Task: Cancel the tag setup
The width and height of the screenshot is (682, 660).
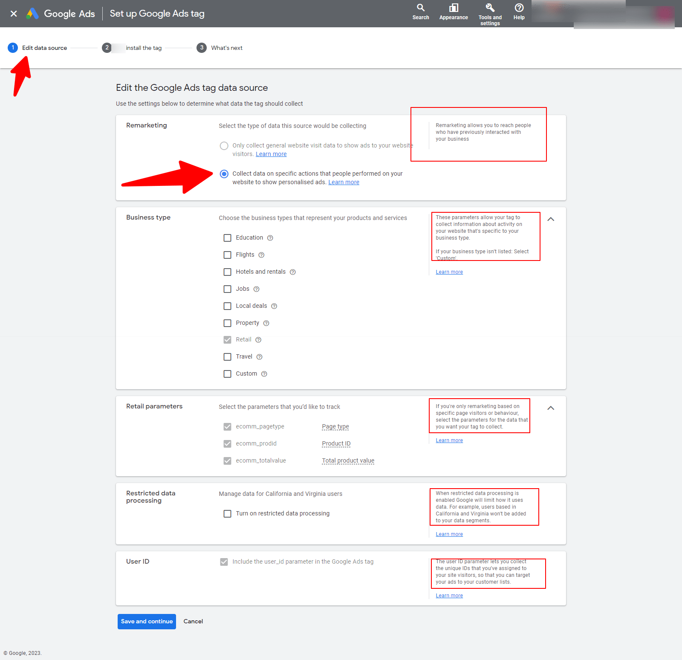Action: [193, 621]
